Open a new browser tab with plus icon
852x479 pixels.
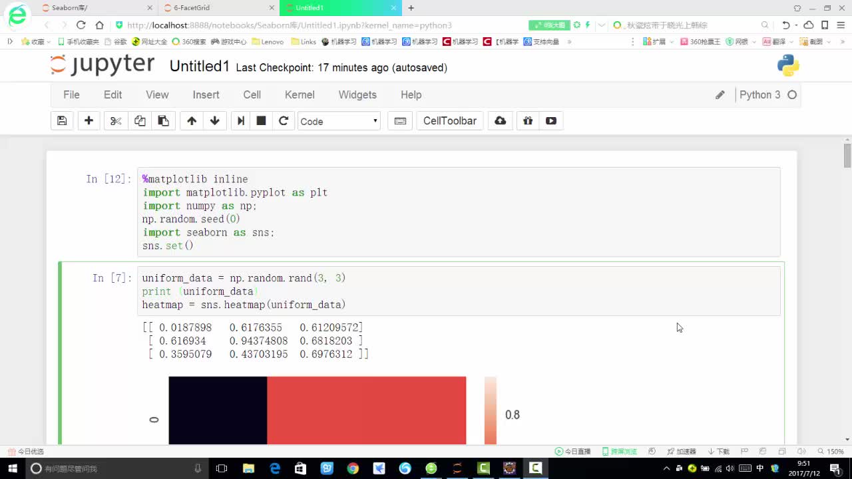pos(411,8)
